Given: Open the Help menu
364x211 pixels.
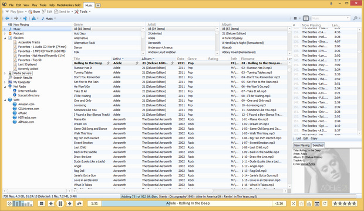Looking at the screenshot, I should (52, 5).
